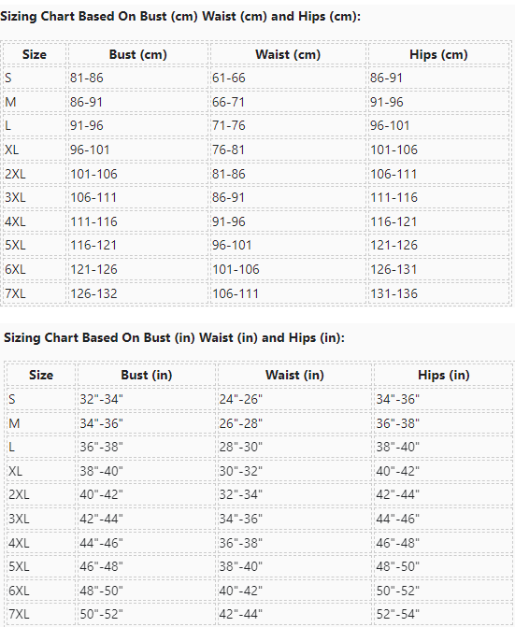This screenshot has width=515, height=627.
Task: Click the Hips (cm) column header
Action: [438, 54]
